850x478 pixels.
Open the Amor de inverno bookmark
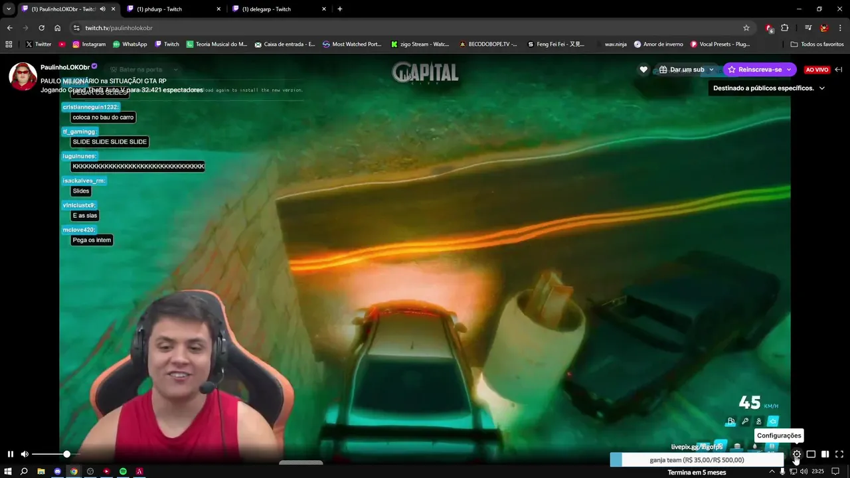[x=658, y=44]
